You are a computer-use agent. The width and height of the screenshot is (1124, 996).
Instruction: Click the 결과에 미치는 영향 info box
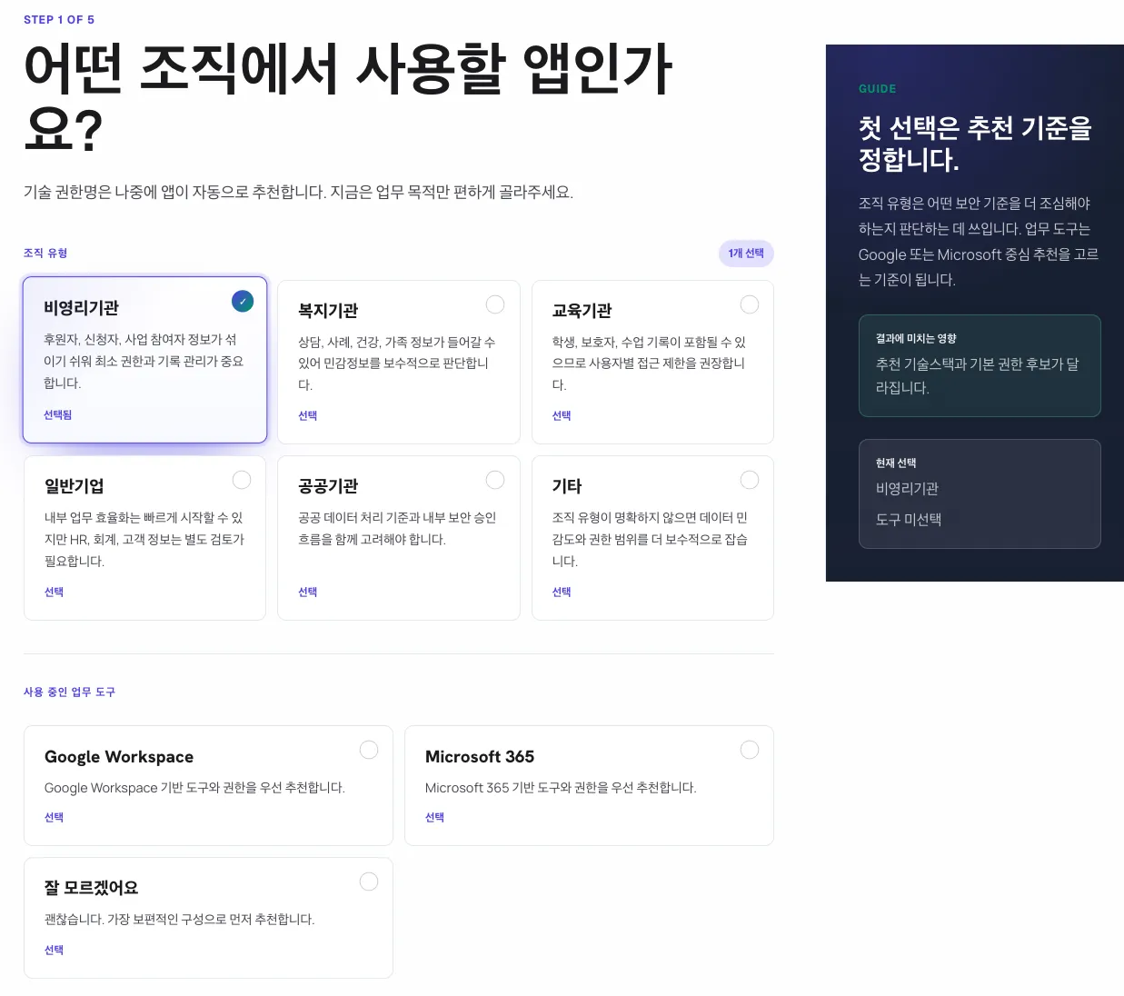[980, 365]
